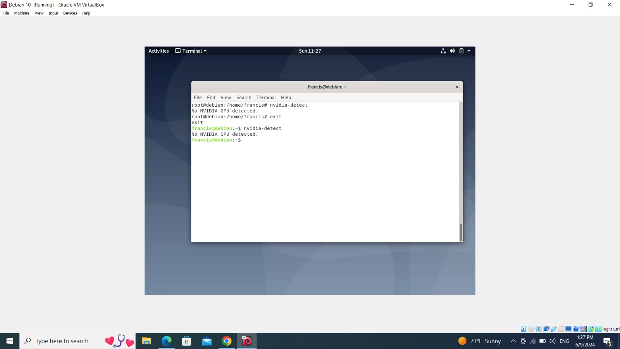Click the first 'No NVIDIA GPU detected.' line
This screenshot has width=620, height=349.
[x=225, y=111]
